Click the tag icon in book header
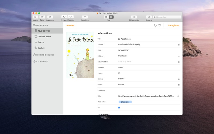Screen dimensions: 214x134 tap(155, 25)
